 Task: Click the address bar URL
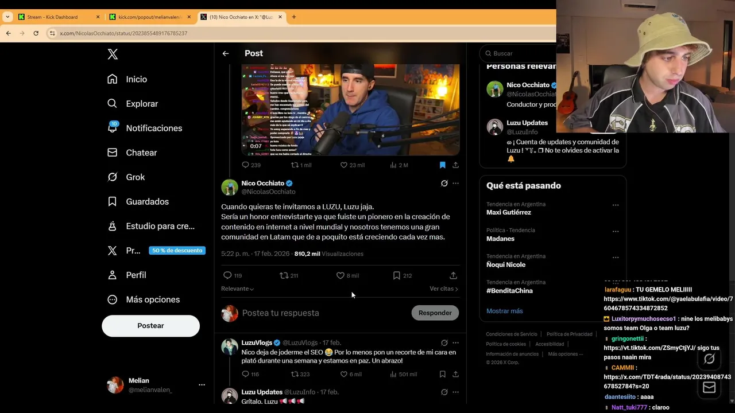click(x=123, y=33)
